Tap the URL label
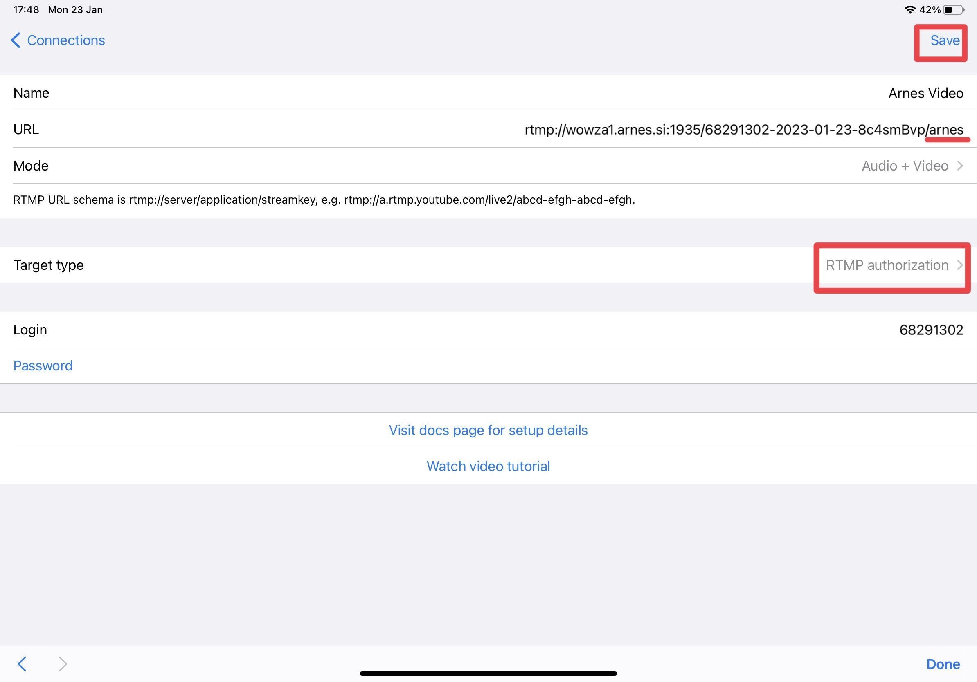Viewport: 977px width, 682px height. (x=26, y=130)
